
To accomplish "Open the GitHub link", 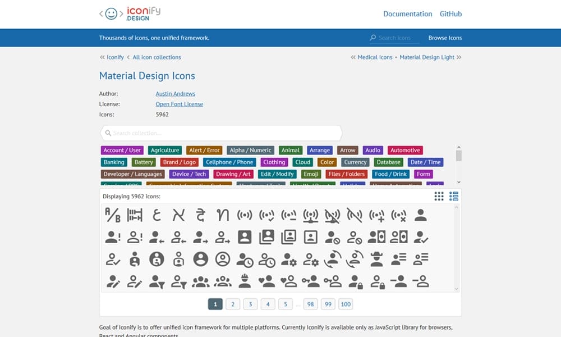I will (451, 14).
